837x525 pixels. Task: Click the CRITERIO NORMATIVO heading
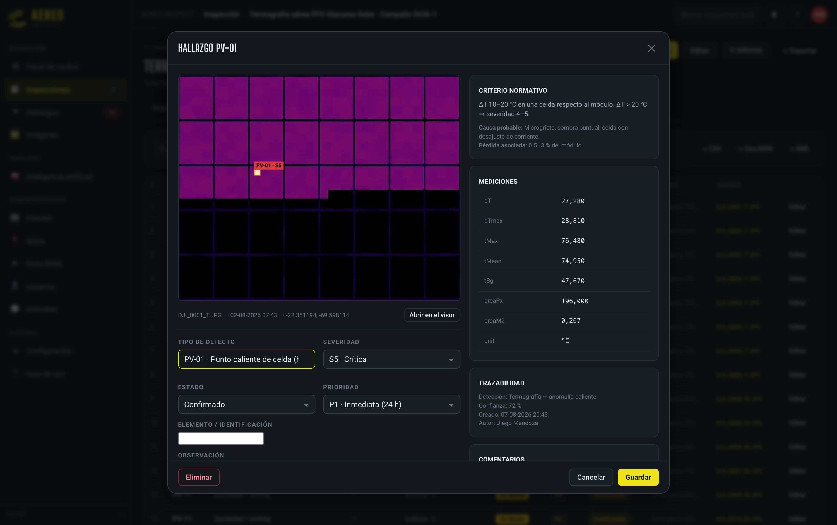(x=513, y=90)
